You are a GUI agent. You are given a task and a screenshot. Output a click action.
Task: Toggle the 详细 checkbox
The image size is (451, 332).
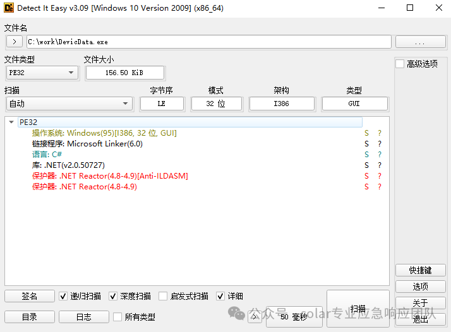coord(220,296)
